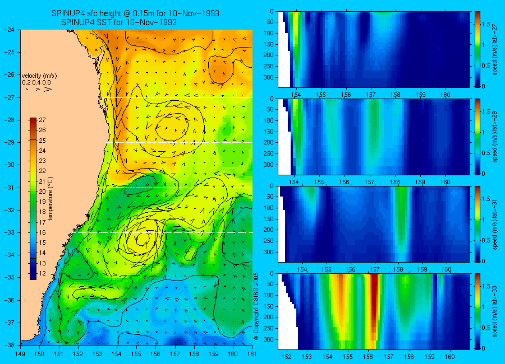
Task: Click the "temperature (°C)" color bar label
Action: coord(50,199)
